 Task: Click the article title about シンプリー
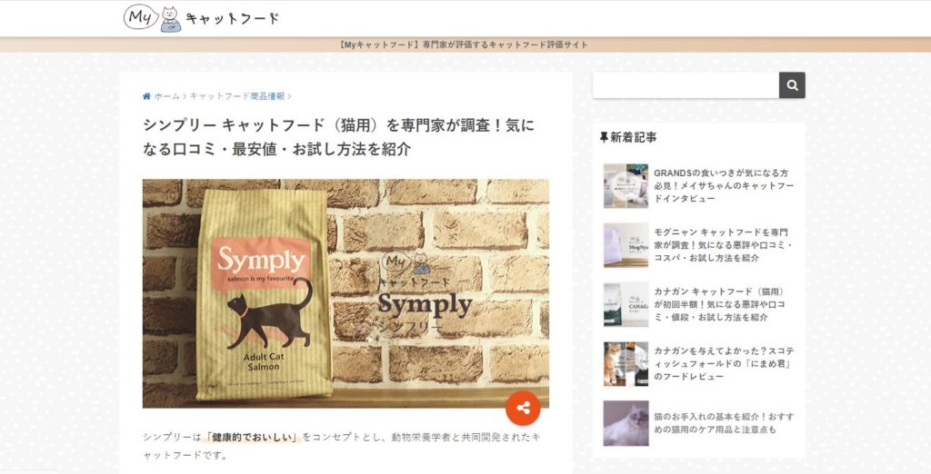pyautogui.click(x=338, y=138)
